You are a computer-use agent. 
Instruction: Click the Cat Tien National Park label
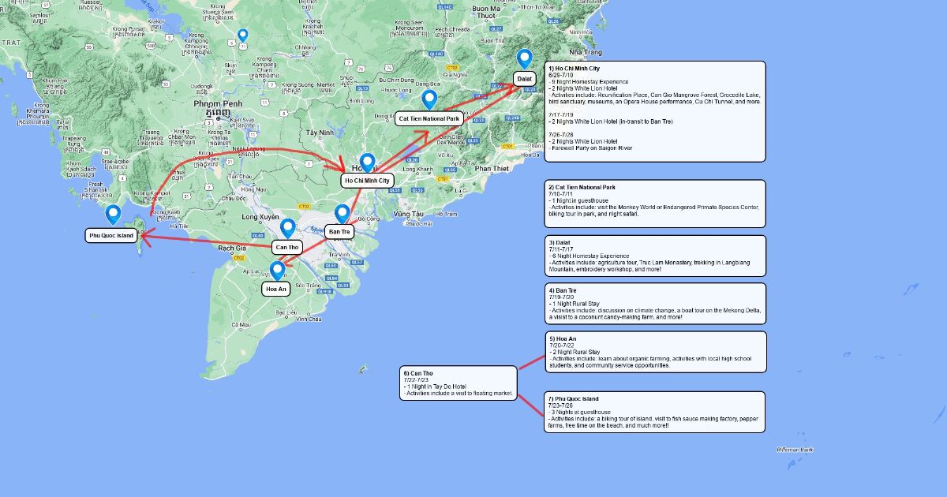click(429, 119)
